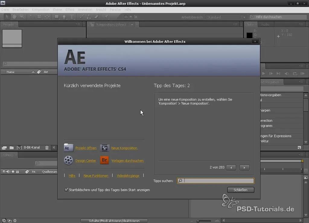This screenshot has height=223, width=309.
Task: Select the Hand tool
Action: pos(14,17)
